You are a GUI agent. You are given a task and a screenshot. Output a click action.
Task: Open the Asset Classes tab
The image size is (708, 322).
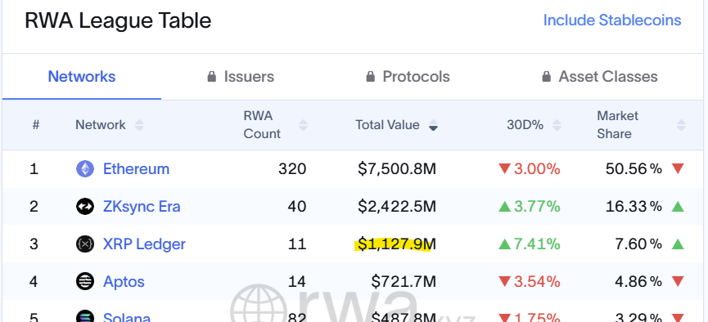(x=600, y=77)
